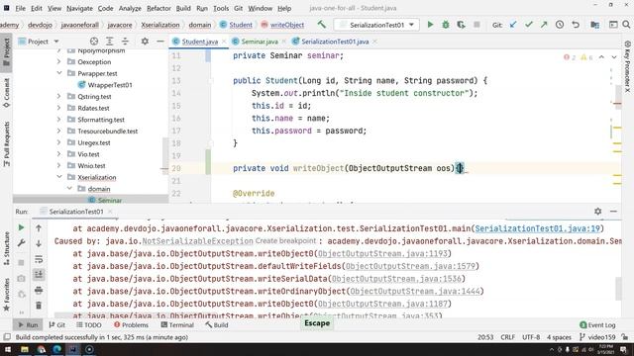Rerun program in Run panel
634x356 pixels.
(x=21, y=227)
